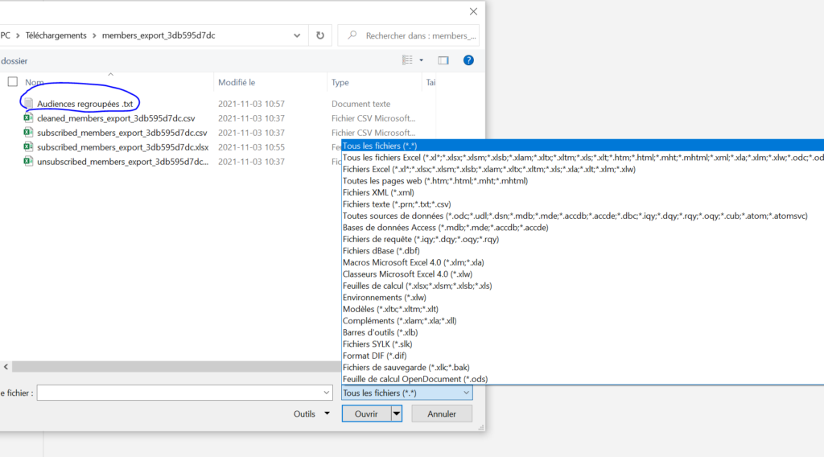The width and height of the screenshot is (824, 457).
Task: Click the arrow beside the Ouvrir button
Action: click(396, 414)
